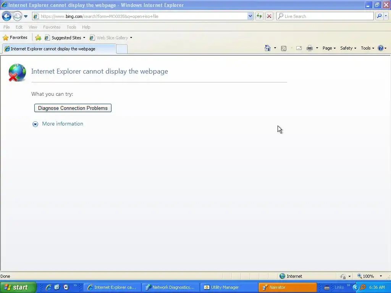Click the on-screen keyboard icon in taskbar
This screenshot has width=391, height=293.
(x=327, y=288)
